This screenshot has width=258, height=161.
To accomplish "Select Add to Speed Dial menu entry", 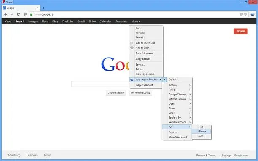I will click(x=146, y=43).
